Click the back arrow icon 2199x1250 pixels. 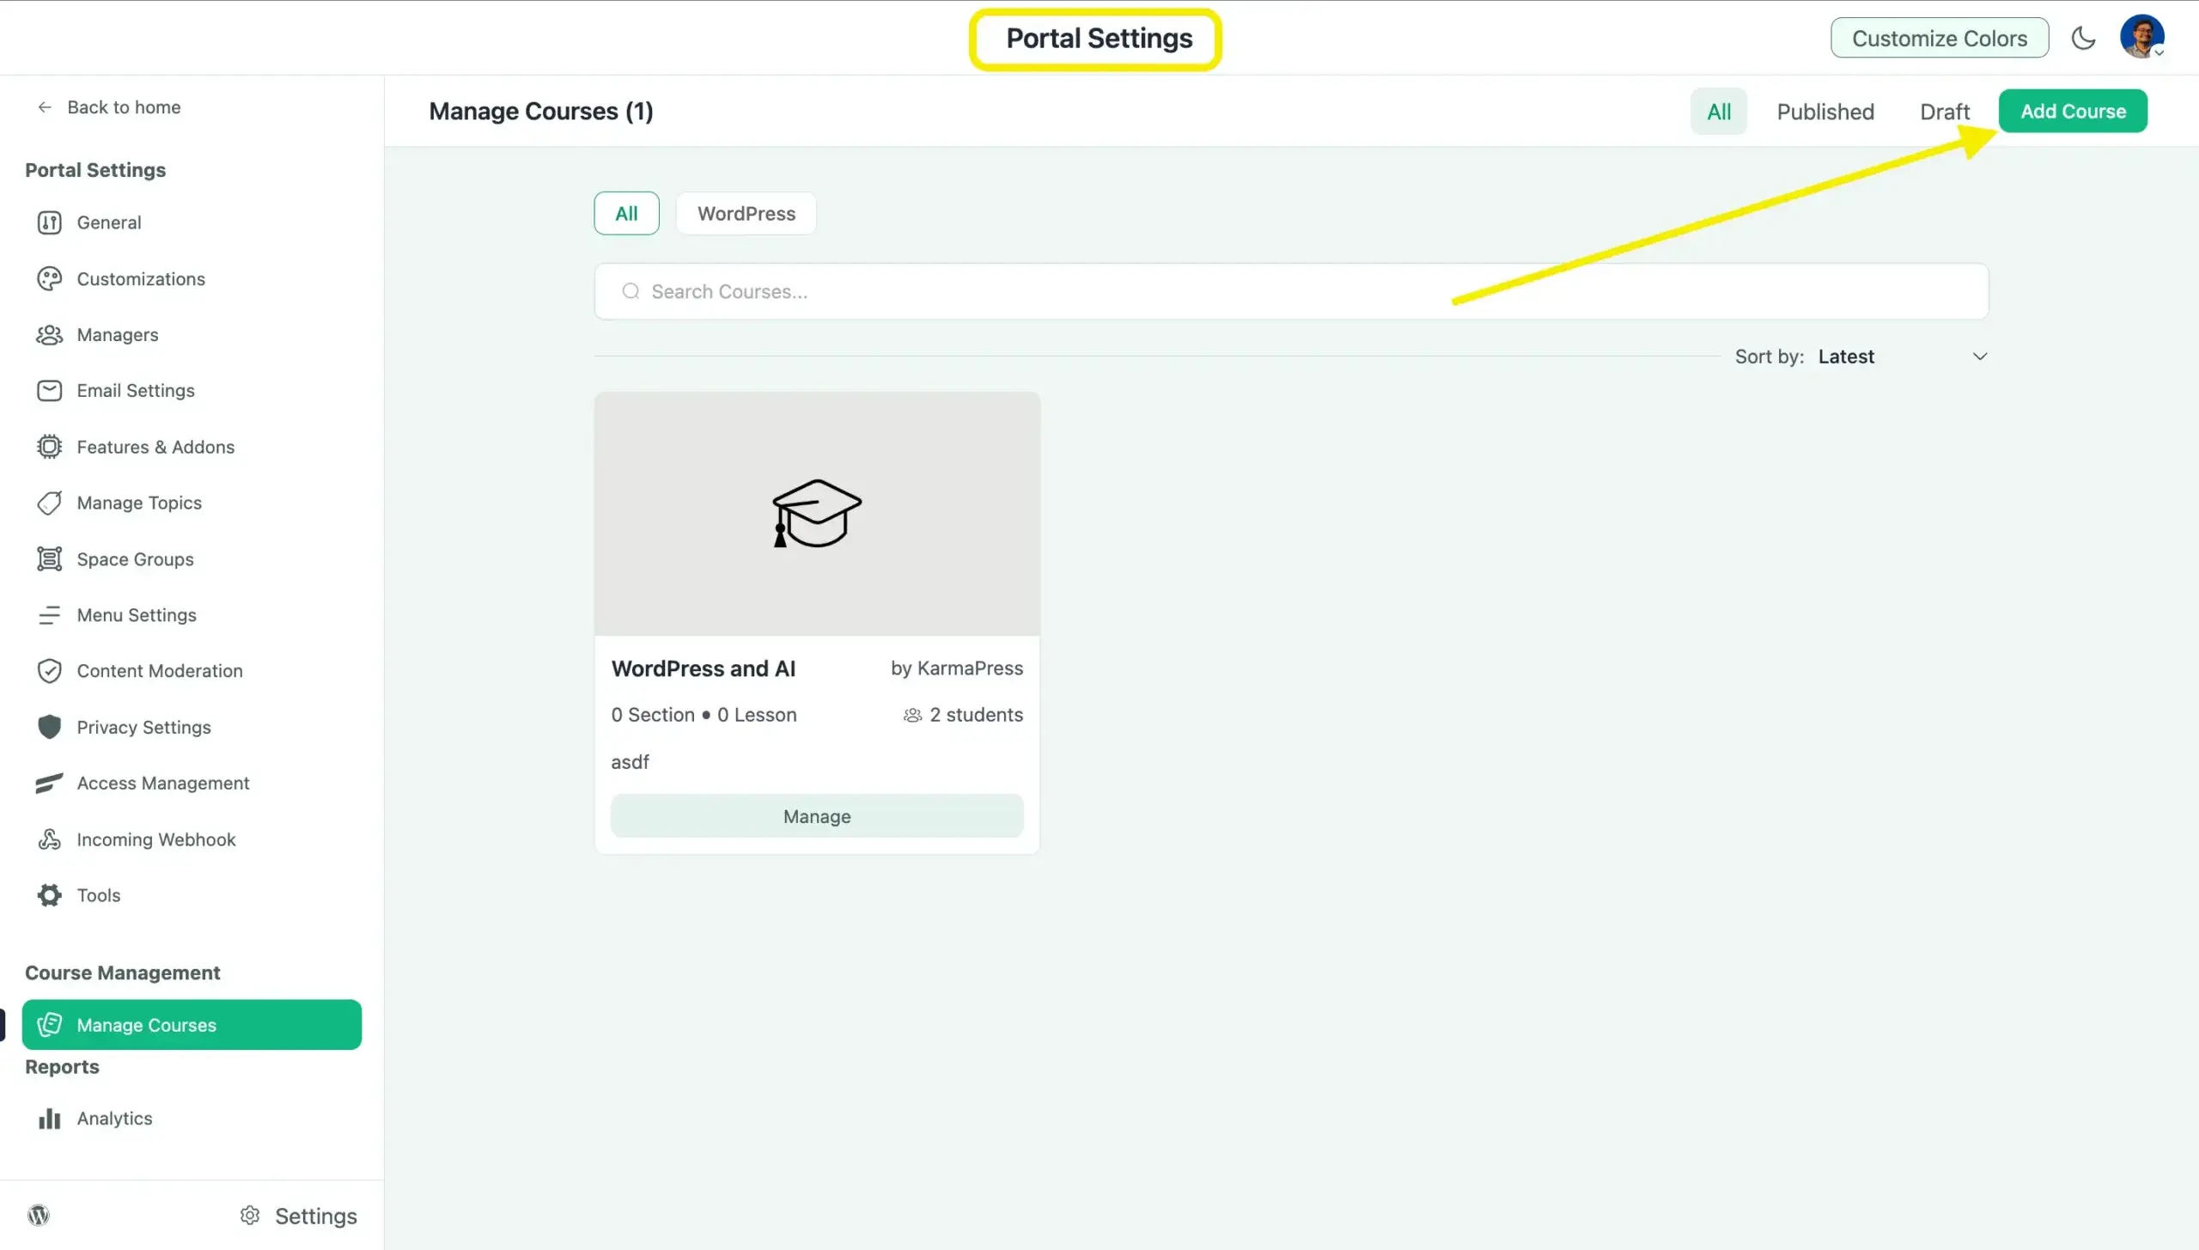[x=45, y=107]
